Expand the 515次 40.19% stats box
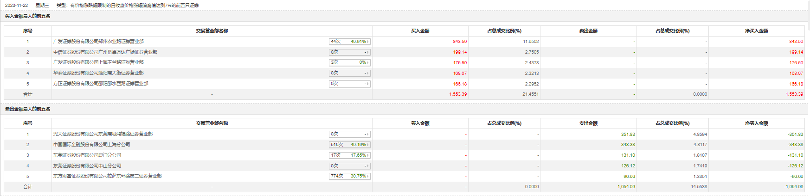This screenshot has height=196, width=810. pyautogui.click(x=350, y=145)
